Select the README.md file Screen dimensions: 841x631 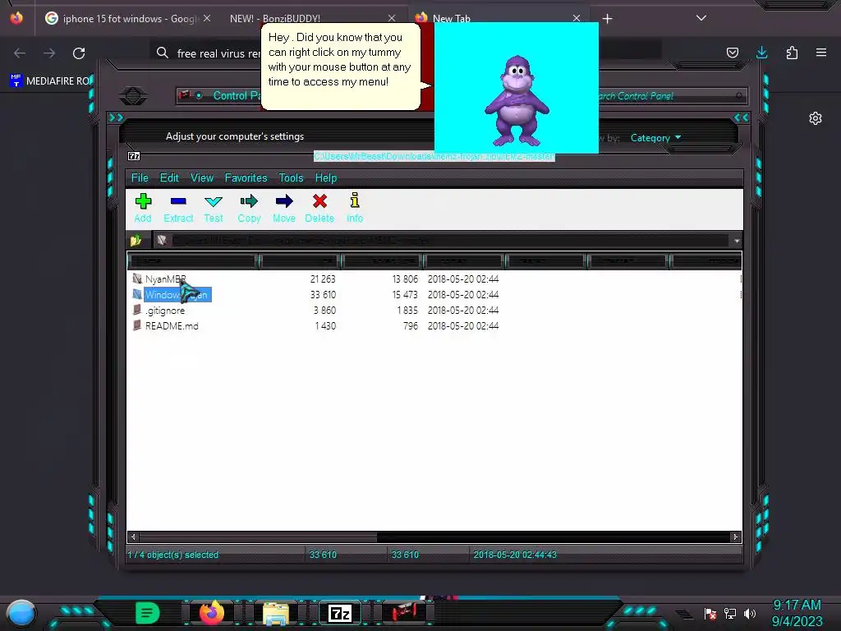click(172, 325)
